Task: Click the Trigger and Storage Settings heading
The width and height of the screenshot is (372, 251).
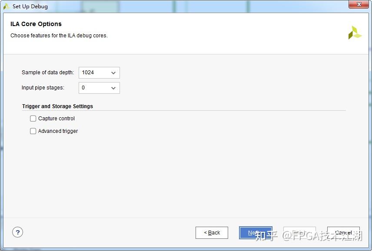Action: [x=57, y=106]
